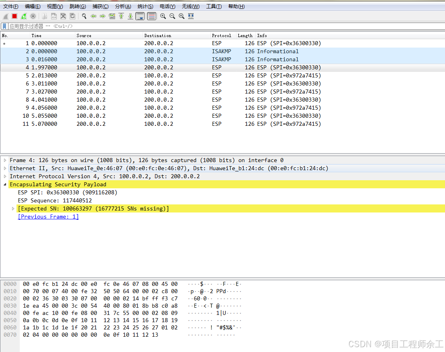Screen dimensions: 445x352
Task: Select packet 6 at time 3.011000
Action: [222, 83]
